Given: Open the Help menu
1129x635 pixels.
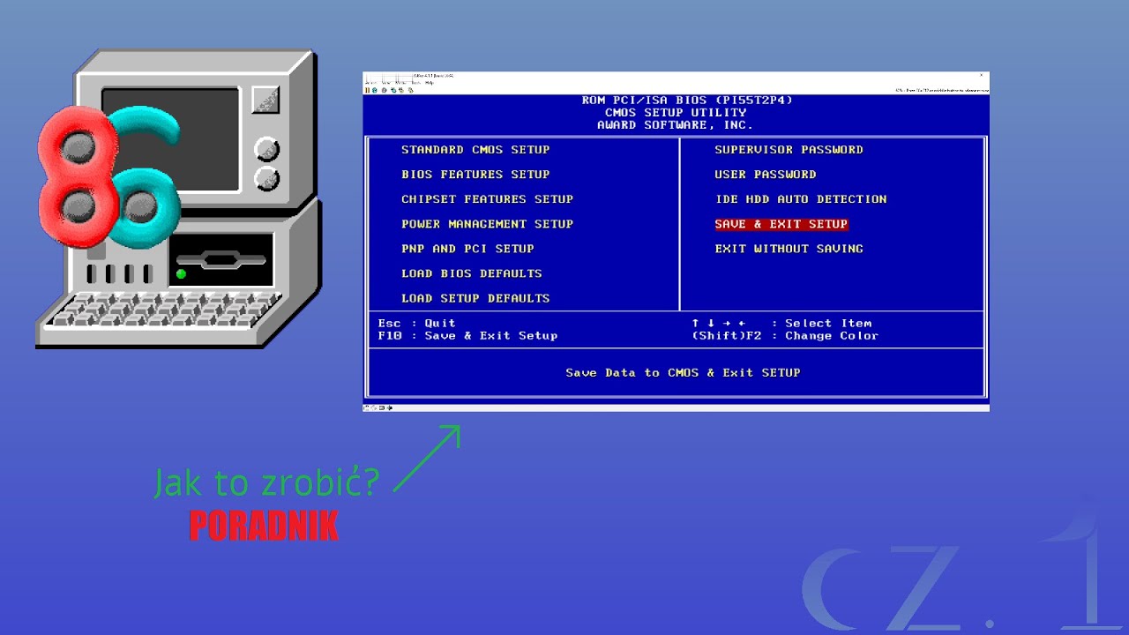Looking at the screenshot, I should pos(430,82).
